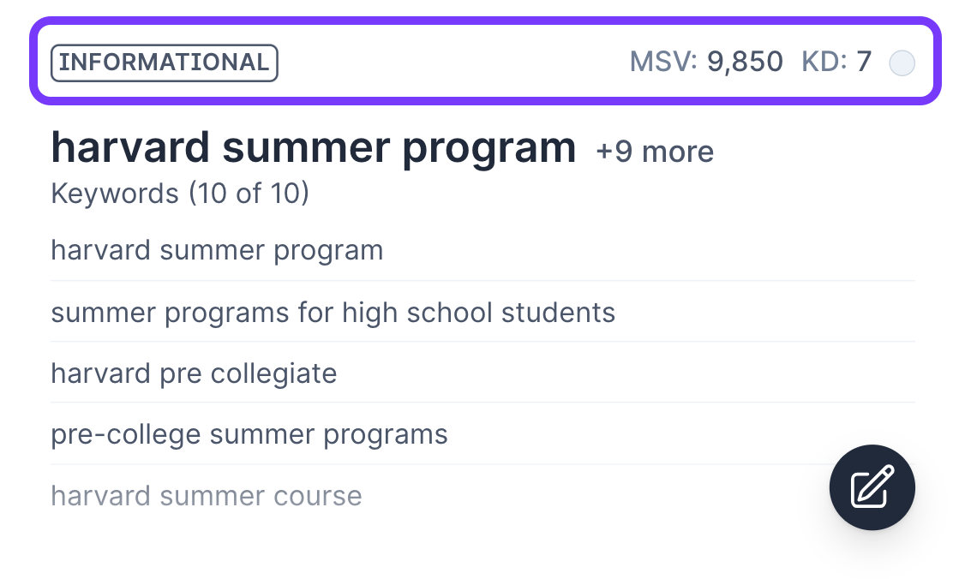Click the pencil edit floating button
Image resolution: width=965 pixels, height=579 pixels.
pyautogui.click(x=872, y=488)
